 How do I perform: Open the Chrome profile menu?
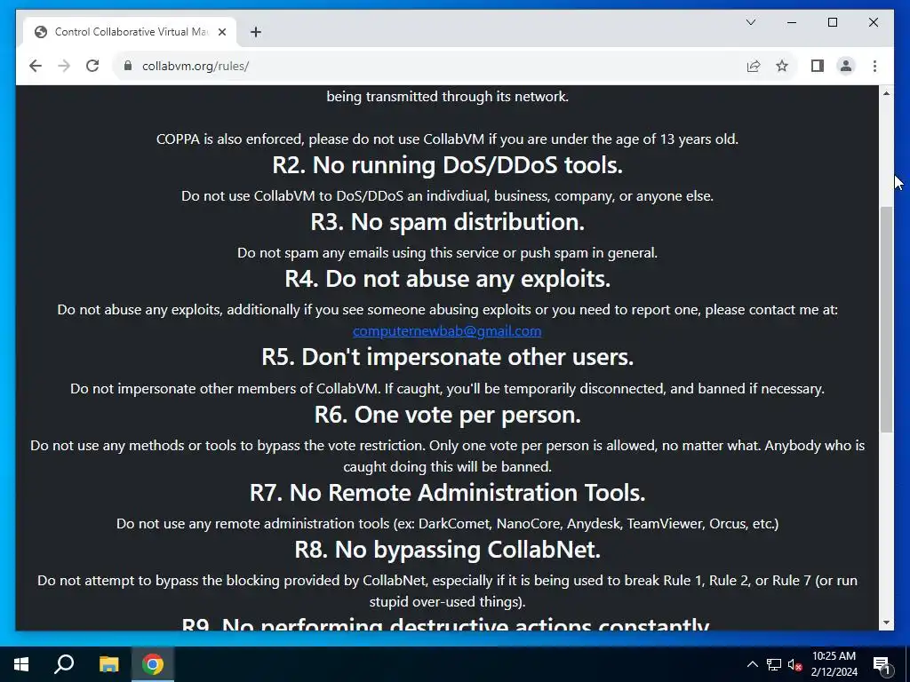pyautogui.click(x=846, y=66)
